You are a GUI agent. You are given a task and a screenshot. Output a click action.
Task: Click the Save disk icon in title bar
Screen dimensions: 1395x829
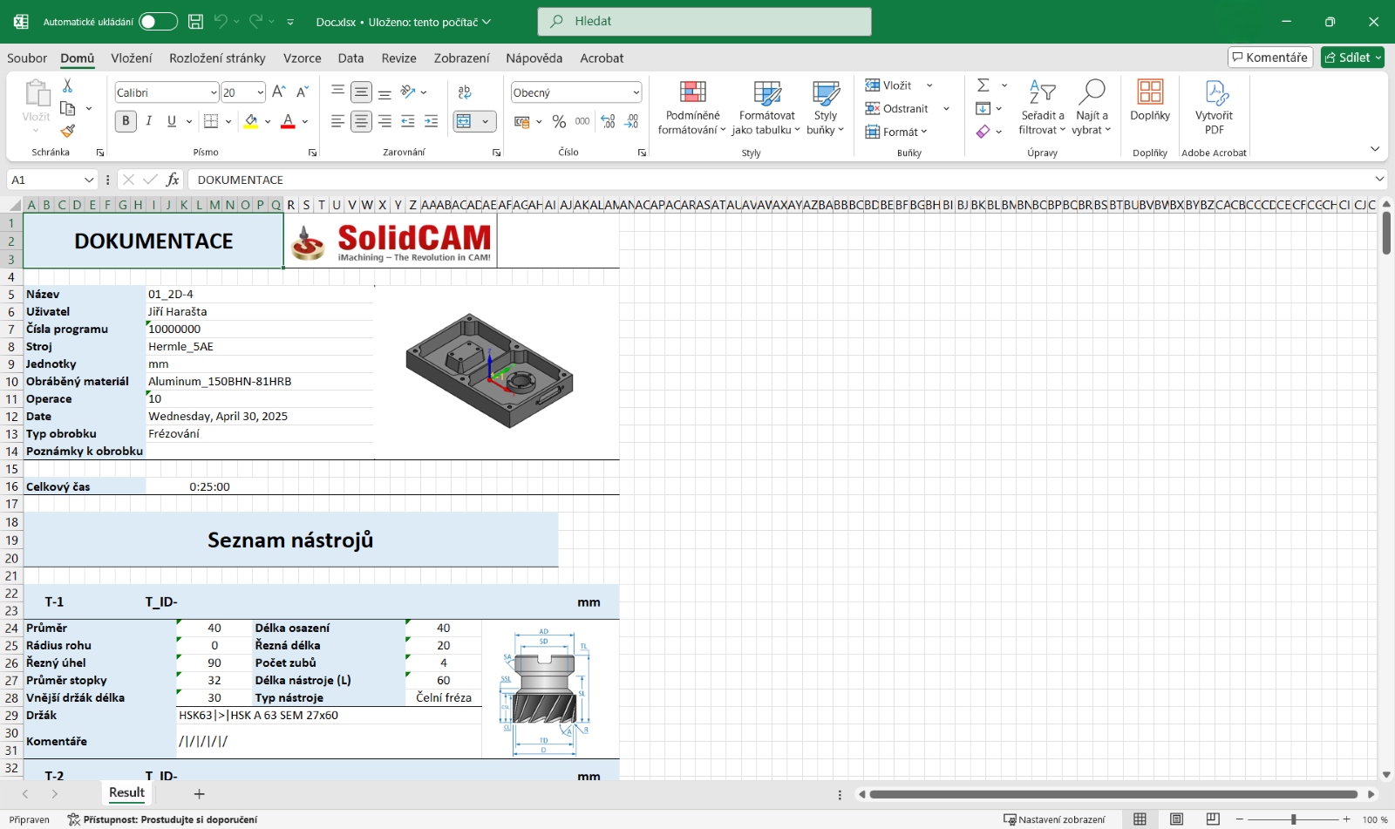(196, 22)
